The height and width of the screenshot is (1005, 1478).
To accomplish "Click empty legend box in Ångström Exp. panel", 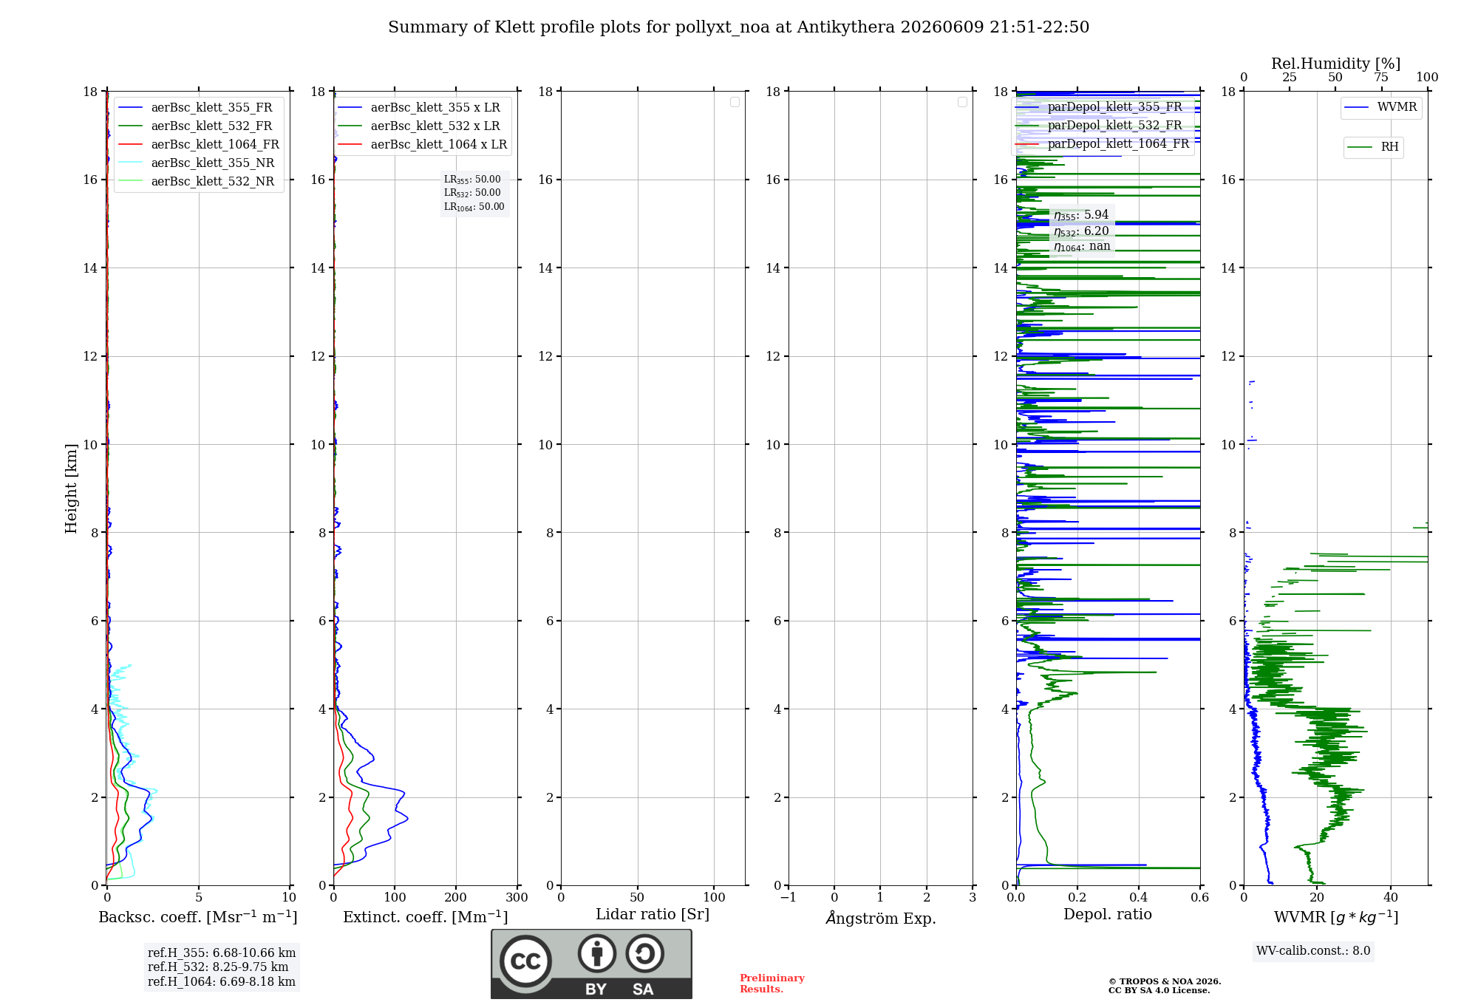I will click(x=962, y=102).
